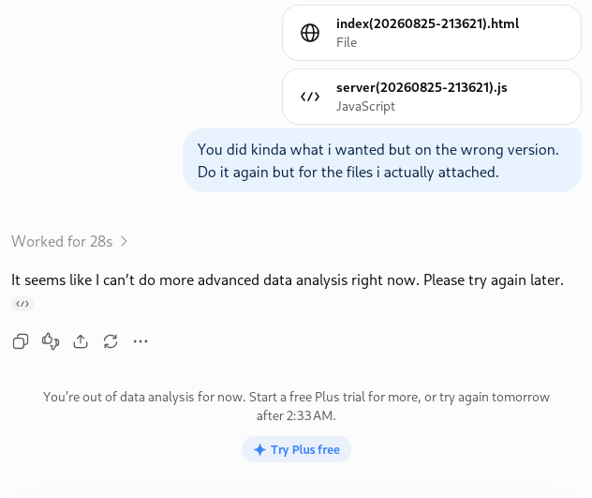Expand the 'Worked for 28s' details
Image resolution: width=592 pixels, height=498 pixels.
tap(69, 241)
